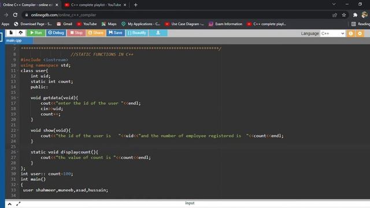Open the Share option
This screenshot has height=208, width=370.
click(95, 33)
